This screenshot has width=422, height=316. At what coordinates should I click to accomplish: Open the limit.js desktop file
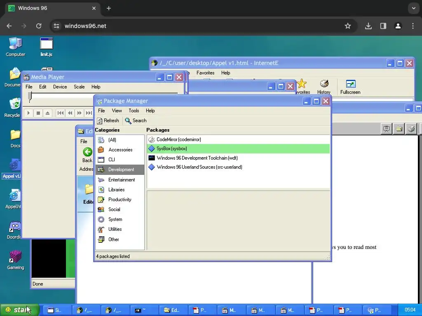coord(46,47)
